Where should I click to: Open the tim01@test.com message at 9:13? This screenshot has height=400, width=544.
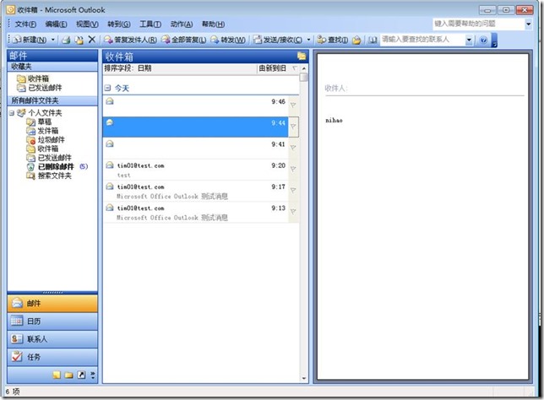coord(196,213)
